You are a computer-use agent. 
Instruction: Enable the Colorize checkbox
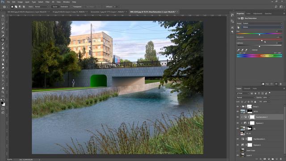click(251, 50)
